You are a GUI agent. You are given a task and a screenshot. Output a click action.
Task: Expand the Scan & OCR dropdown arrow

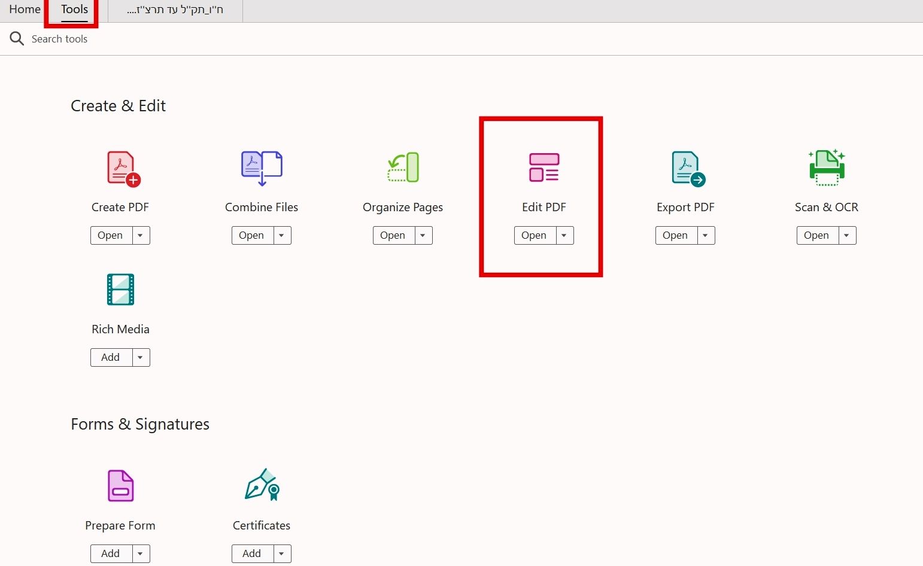(x=847, y=236)
